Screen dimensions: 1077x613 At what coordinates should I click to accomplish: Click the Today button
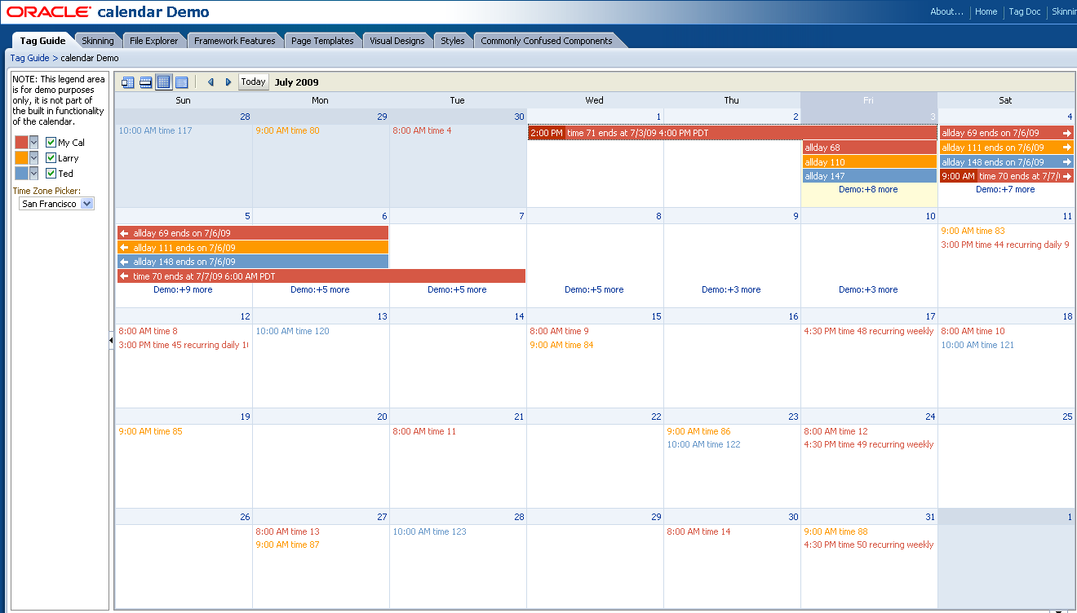point(253,82)
